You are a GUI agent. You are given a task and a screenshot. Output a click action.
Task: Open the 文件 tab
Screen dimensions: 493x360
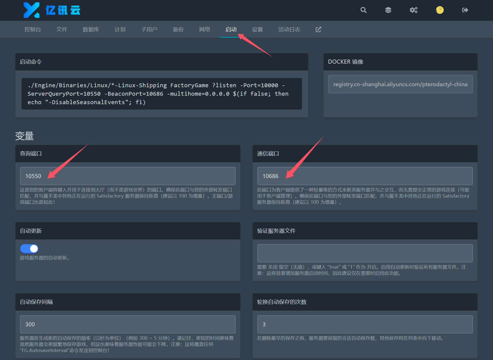[x=62, y=29]
